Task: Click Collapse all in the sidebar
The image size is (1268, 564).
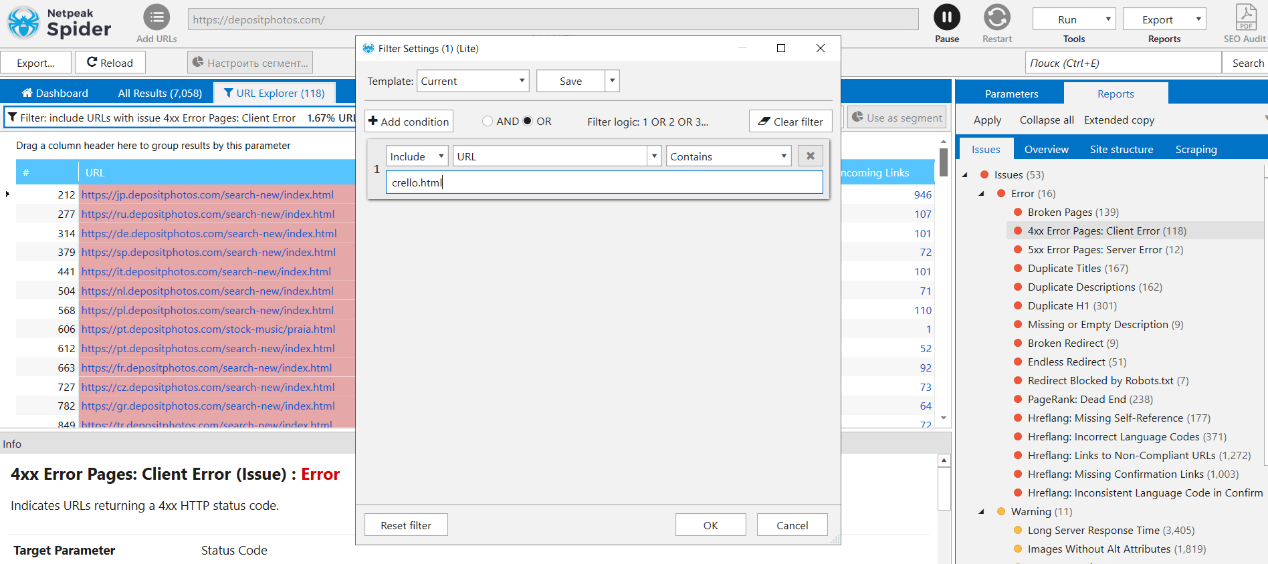Action: (x=1047, y=120)
